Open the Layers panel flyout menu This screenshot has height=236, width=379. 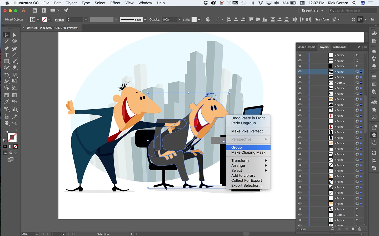pyautogui.click(x=366, y=47)
